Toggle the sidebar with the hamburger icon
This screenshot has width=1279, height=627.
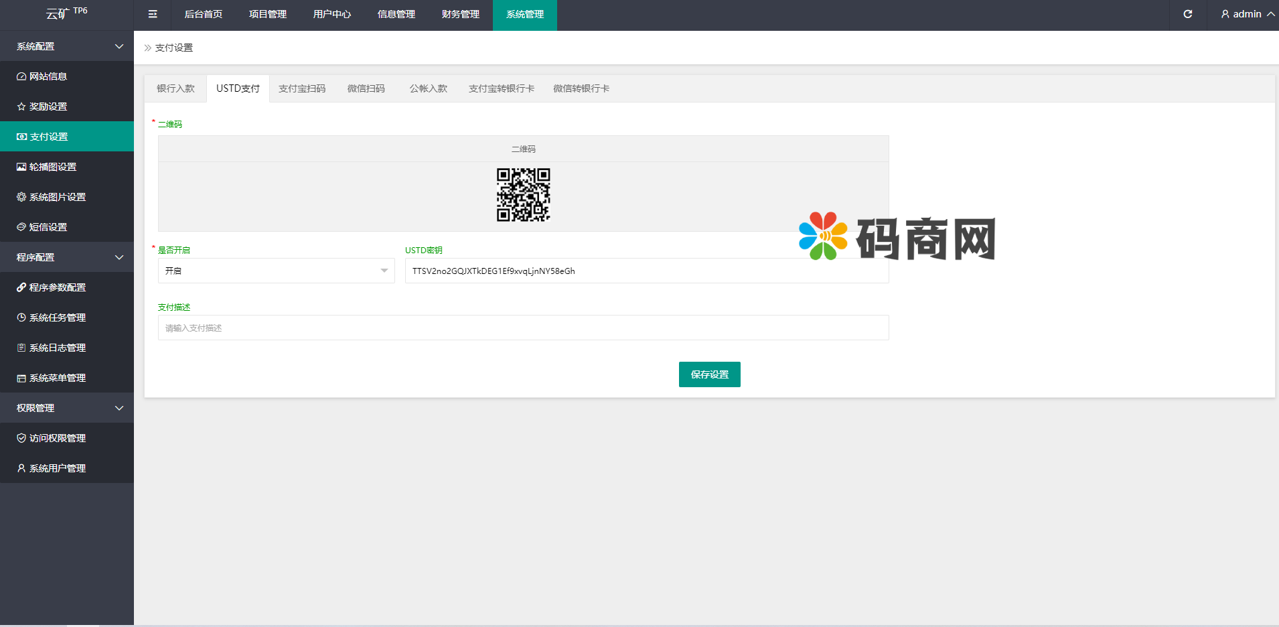coord(153,14)
